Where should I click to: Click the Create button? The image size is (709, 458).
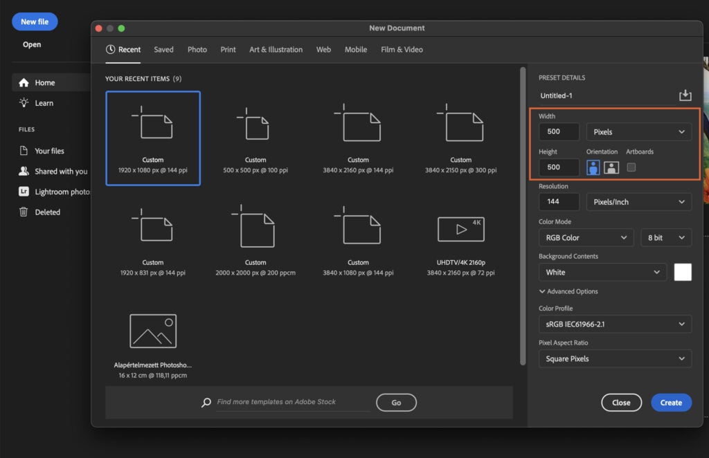coord(670,402)
